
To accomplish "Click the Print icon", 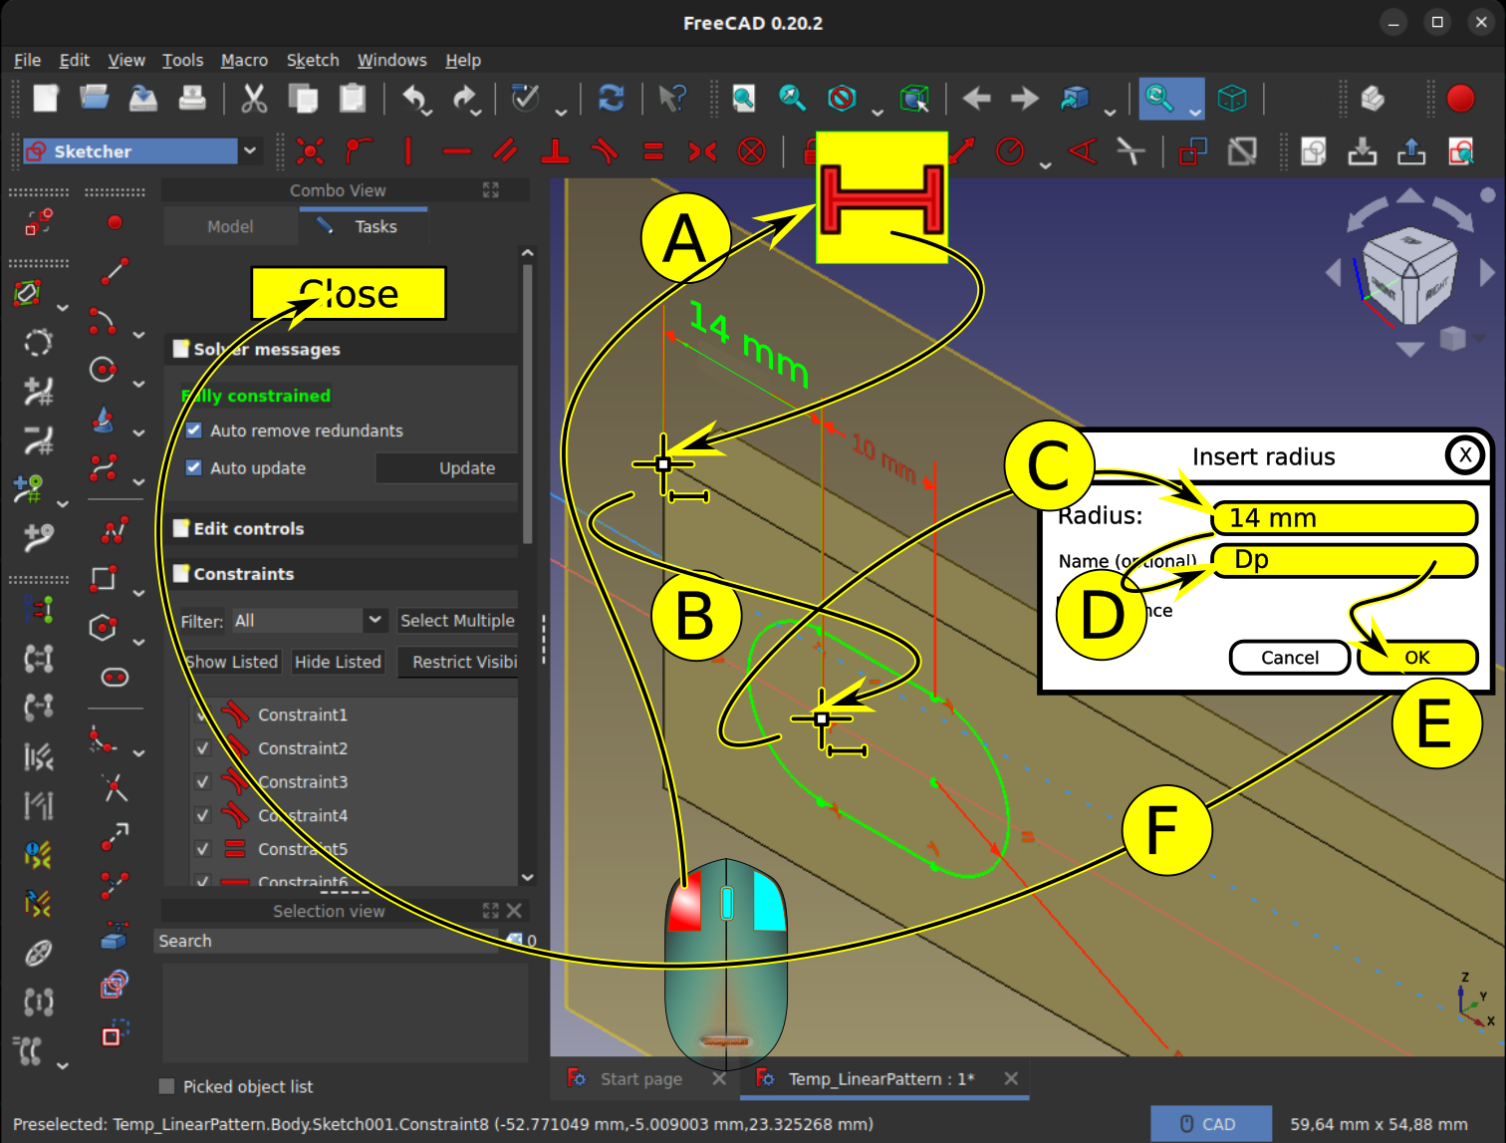I will pos(192,98).
